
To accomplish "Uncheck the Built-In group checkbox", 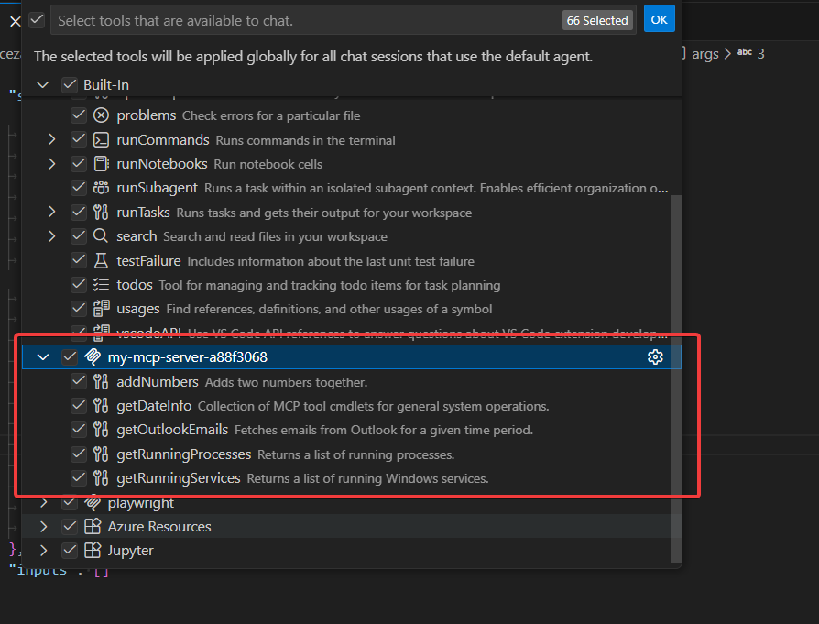I will (x=70, y=84).
